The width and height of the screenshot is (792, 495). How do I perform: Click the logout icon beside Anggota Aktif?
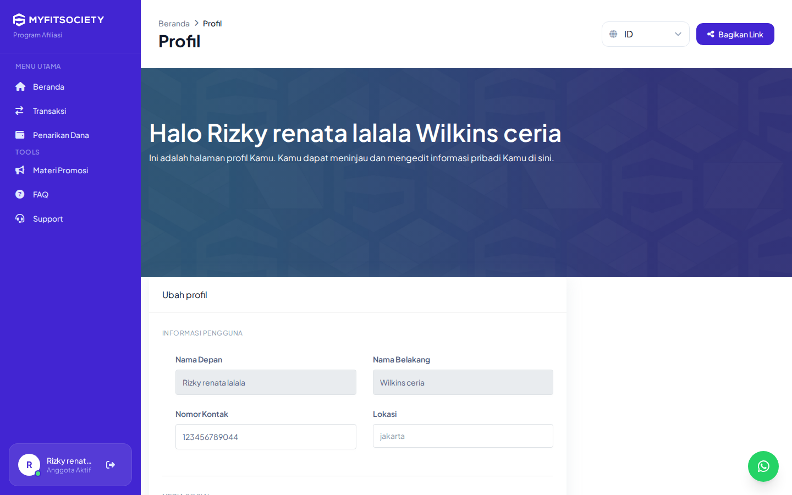[x=111, y=465]
